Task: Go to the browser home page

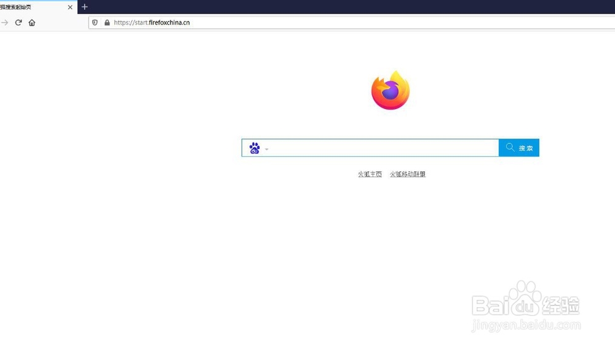Action: click(x=32, y=23)
